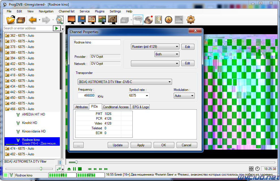Open settings with the orange gear icon
The width and height of the screenshot is (280, 181).
(x=191, y=20)
